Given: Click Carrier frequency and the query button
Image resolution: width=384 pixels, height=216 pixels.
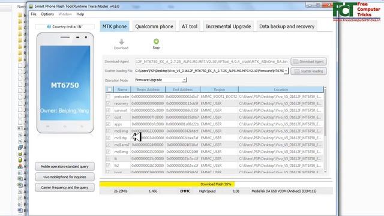Looking at the screenshot, I should (x=65, y=187).
